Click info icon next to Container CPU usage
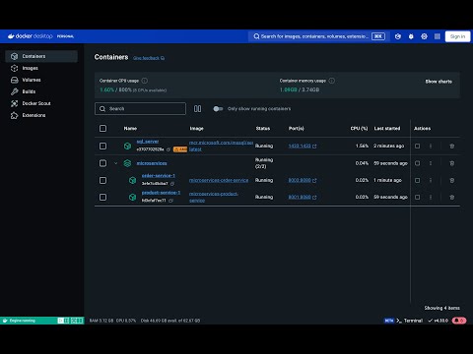This screenshot has width=473, height=354. point(145,81)
